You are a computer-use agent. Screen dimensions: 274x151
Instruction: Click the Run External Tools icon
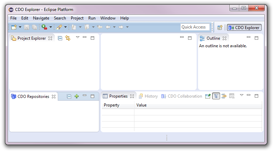44,27
